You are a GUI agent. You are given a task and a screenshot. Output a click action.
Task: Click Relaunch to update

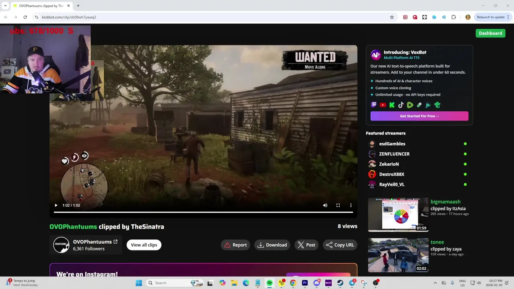tap(490, 17)
